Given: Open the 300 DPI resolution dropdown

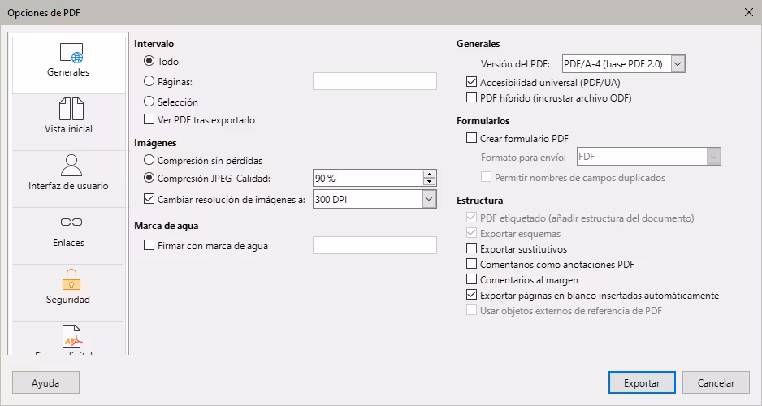Looking at the screenshot, I should tap(375, 199).
